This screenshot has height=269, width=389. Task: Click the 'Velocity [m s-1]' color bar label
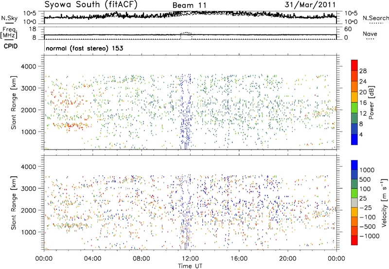(384, 202)
